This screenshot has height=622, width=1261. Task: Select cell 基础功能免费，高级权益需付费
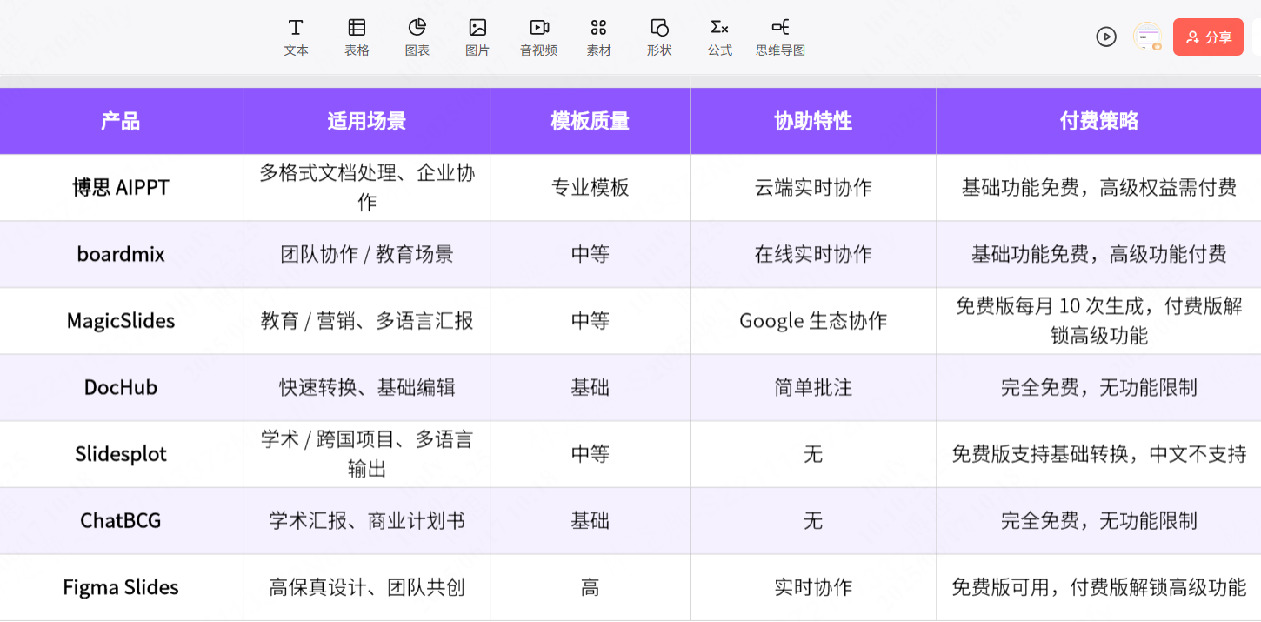point(1098,188)
